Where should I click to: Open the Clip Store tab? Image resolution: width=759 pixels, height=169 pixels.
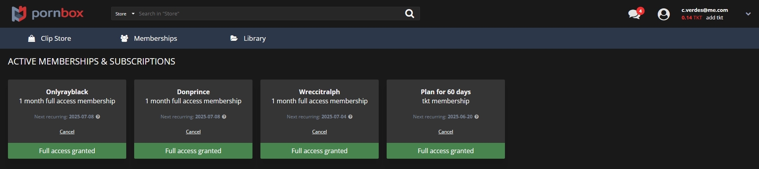point(50,38)
